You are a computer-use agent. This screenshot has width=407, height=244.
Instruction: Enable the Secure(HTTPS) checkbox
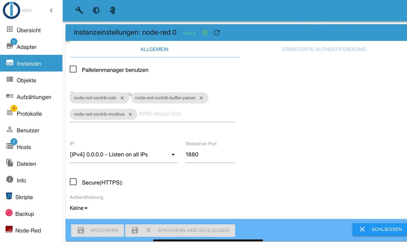(x=73, y=182)
